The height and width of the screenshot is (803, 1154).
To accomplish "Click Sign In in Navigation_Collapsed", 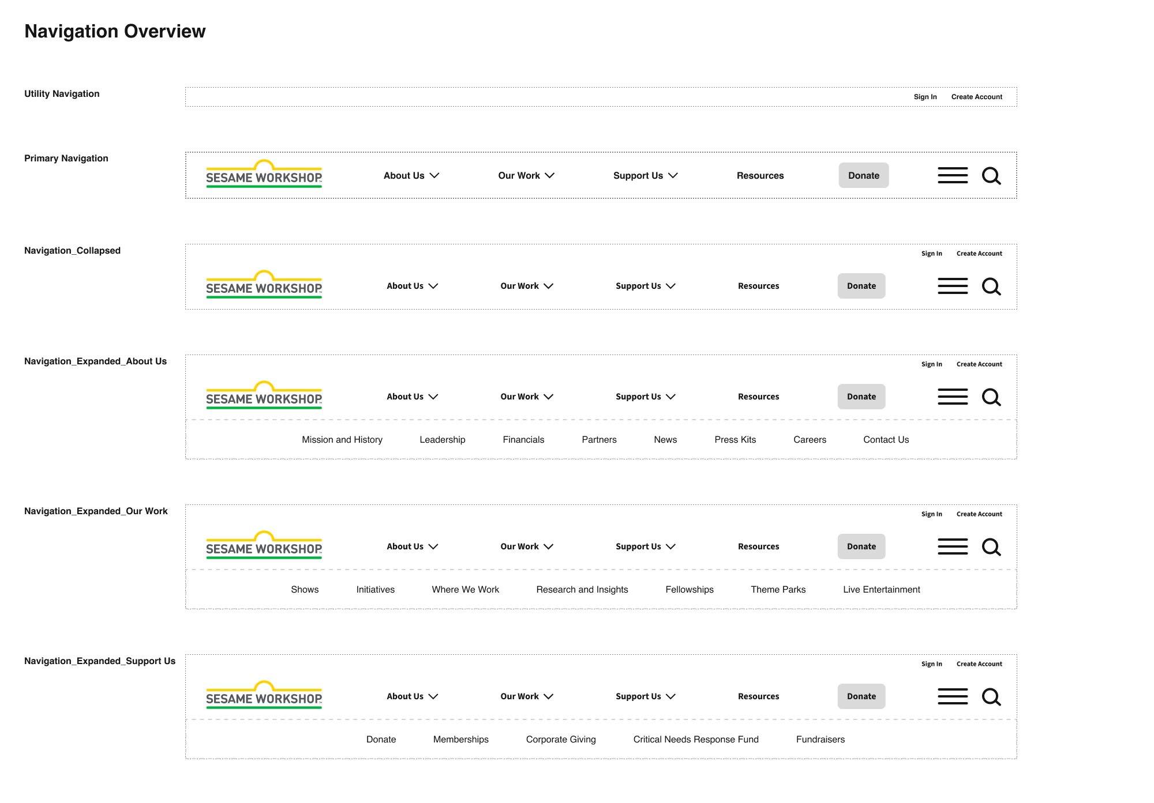I will 931,254.
